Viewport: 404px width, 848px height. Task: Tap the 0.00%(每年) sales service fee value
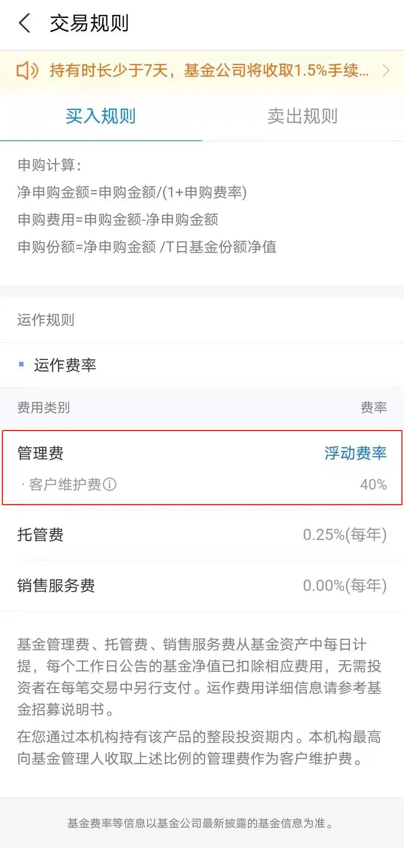coord(345,585)
